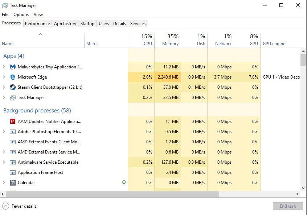Select AAM Updates Notifier Application name
Screen dimensions: 307x215
(50, 122)
